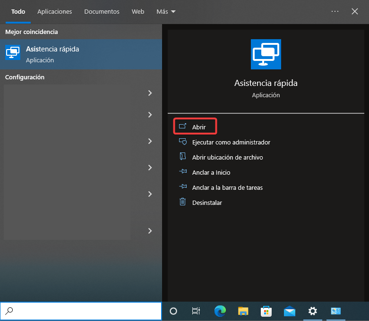The image size is (369, 321).
Task: Select Anclar a la barra de tareas
Action: (x=227, y=187)
